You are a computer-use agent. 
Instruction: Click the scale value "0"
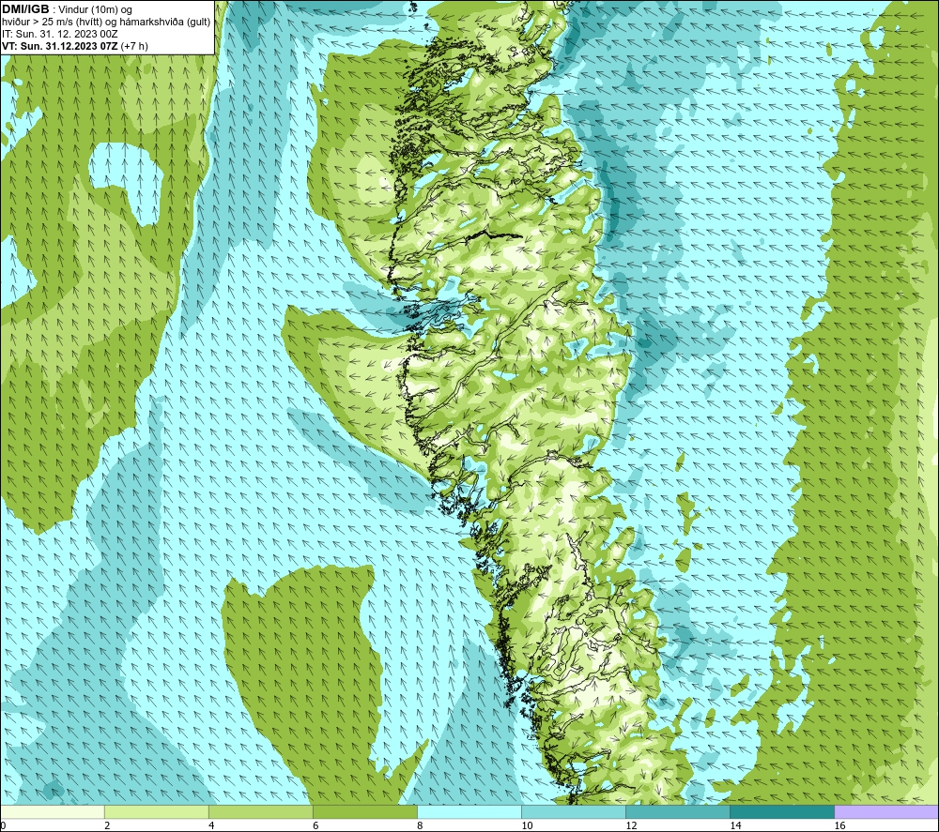click(3, 825)
